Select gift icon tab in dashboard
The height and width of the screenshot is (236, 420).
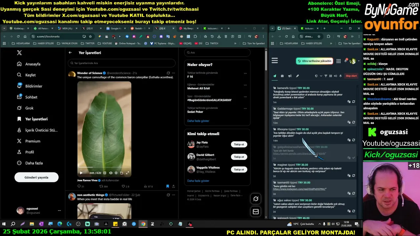(x=282, y=76)
